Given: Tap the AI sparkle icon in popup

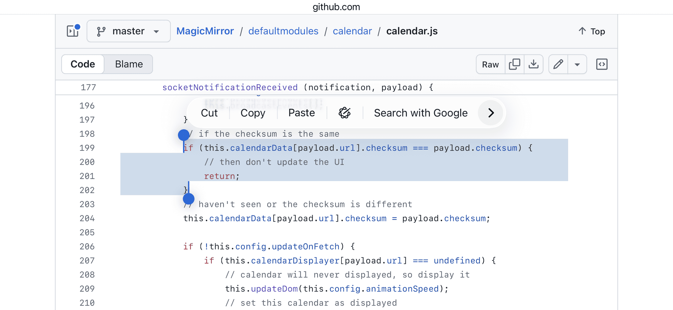Looking at the screenshot, I should click(x=345, y=113).
